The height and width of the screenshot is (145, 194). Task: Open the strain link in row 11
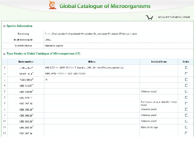(x=26, y=127)
